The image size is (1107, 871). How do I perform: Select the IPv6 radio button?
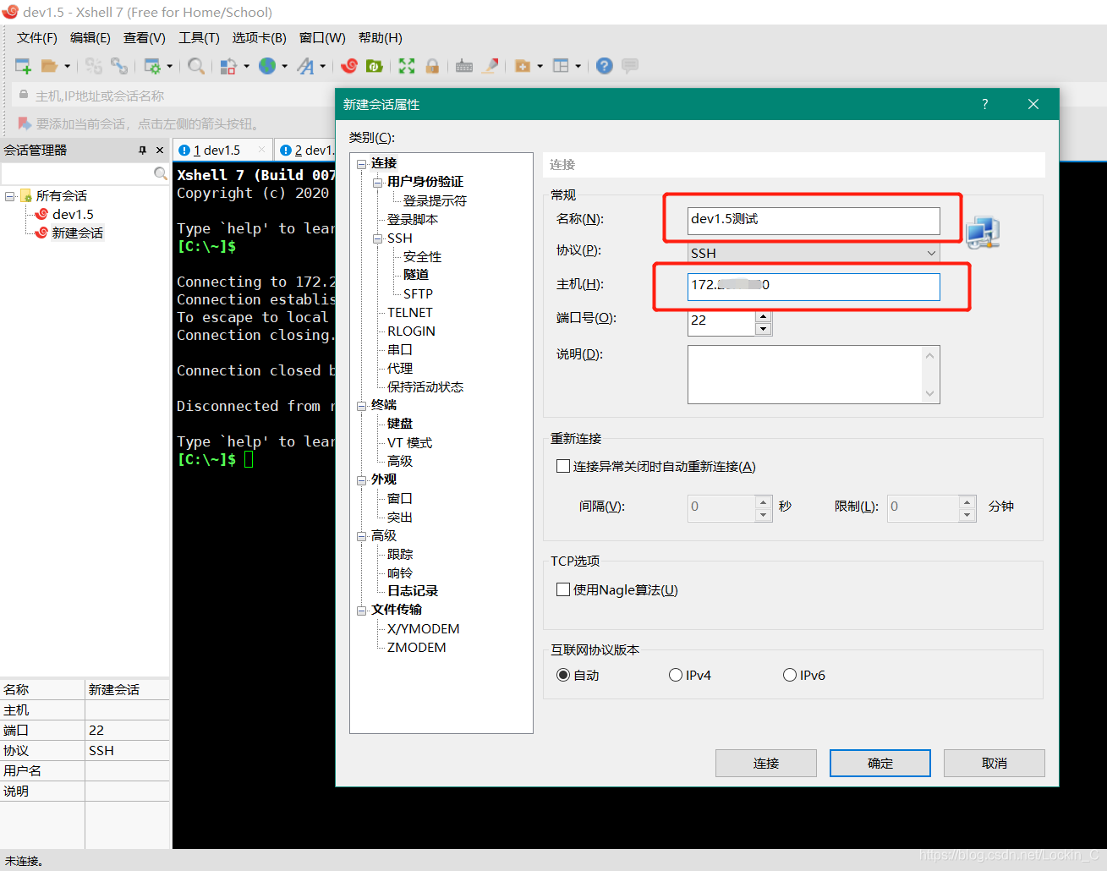[790, 675]
